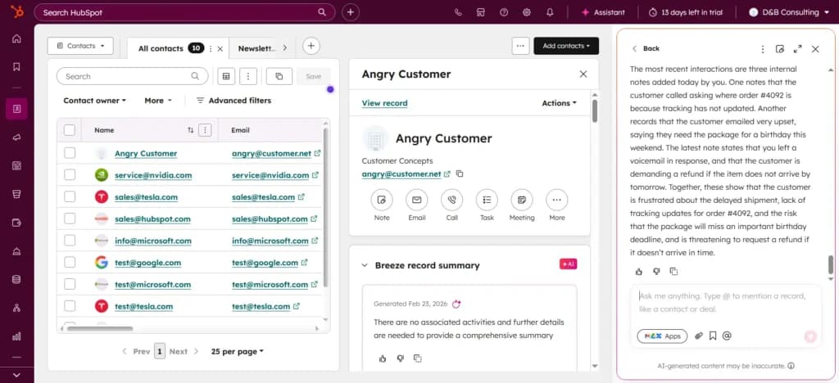
Task: Click the View record link
Action: click(385, 103)
